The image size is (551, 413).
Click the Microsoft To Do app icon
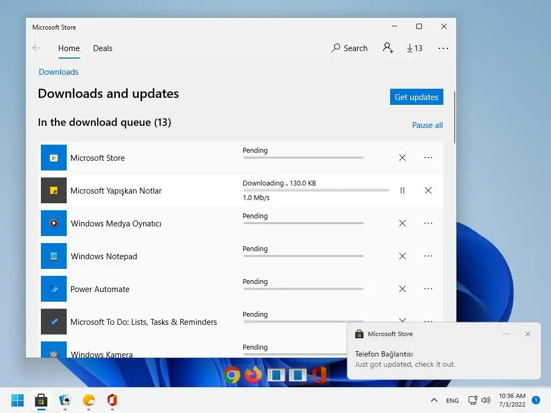(53, 322)
